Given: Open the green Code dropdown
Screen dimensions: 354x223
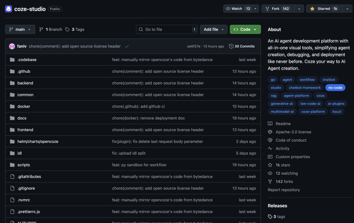Looking at the screenshot, I should point(245,29).
